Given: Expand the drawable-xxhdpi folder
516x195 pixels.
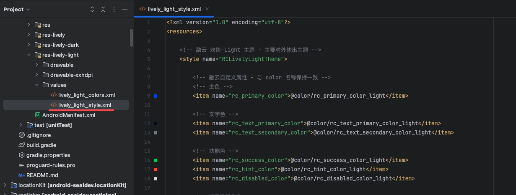Looking at the screenshot, I should (x=37, y=75).
